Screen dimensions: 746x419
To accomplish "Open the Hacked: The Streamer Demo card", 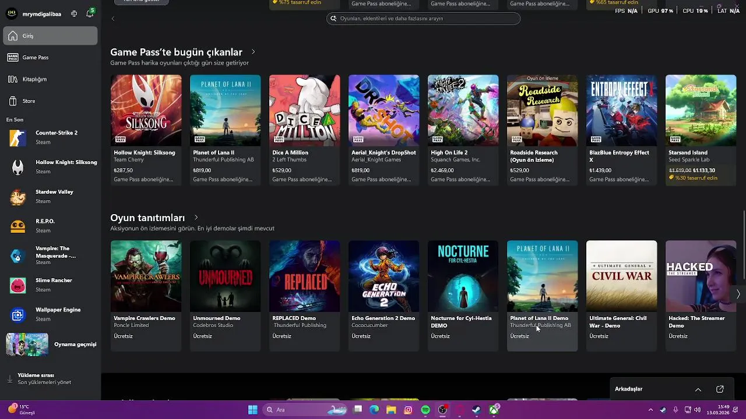I will click(x=701, y=296).
